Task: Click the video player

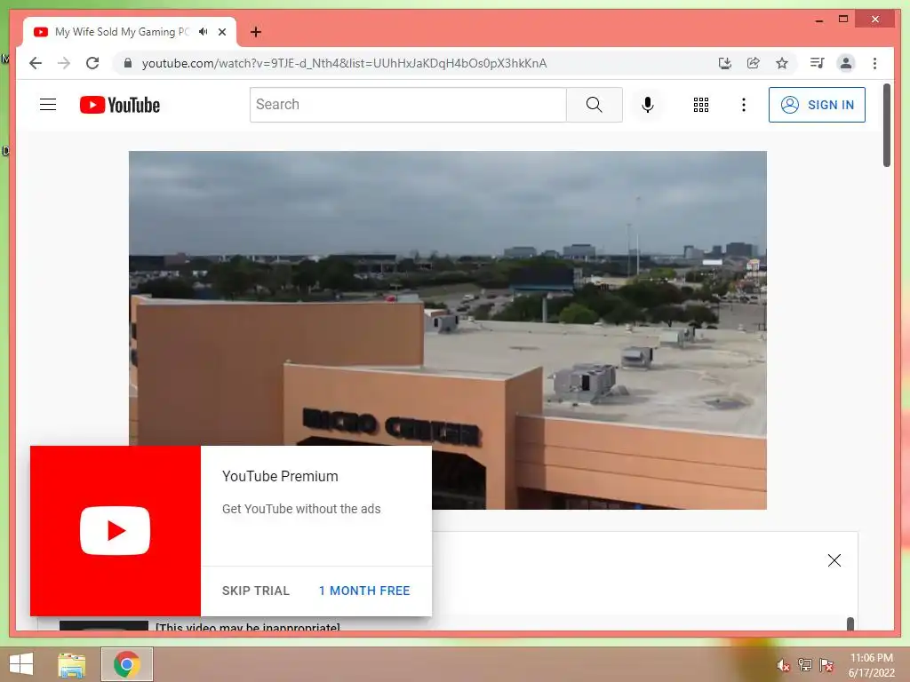Action: pos(448,330)
